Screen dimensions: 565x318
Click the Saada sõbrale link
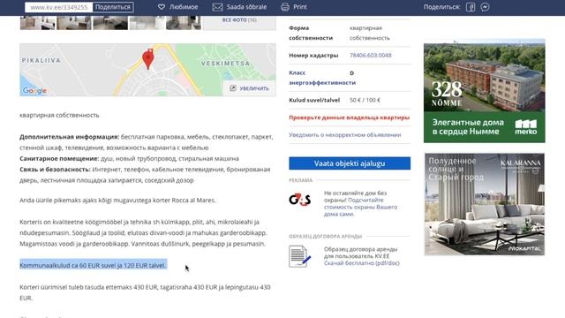247,7
